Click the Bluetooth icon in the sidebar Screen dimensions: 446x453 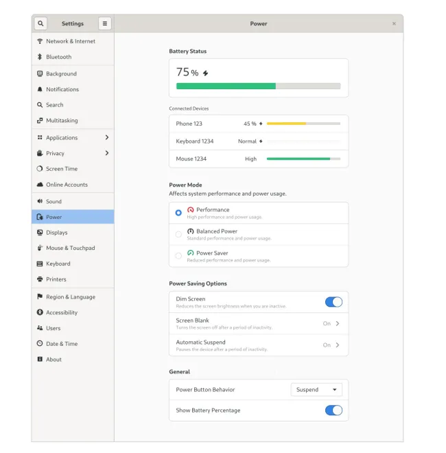coord(40,57)
